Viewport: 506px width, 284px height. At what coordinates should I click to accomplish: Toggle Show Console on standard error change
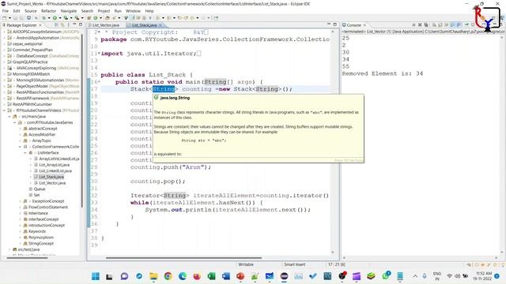click(459, 24)
